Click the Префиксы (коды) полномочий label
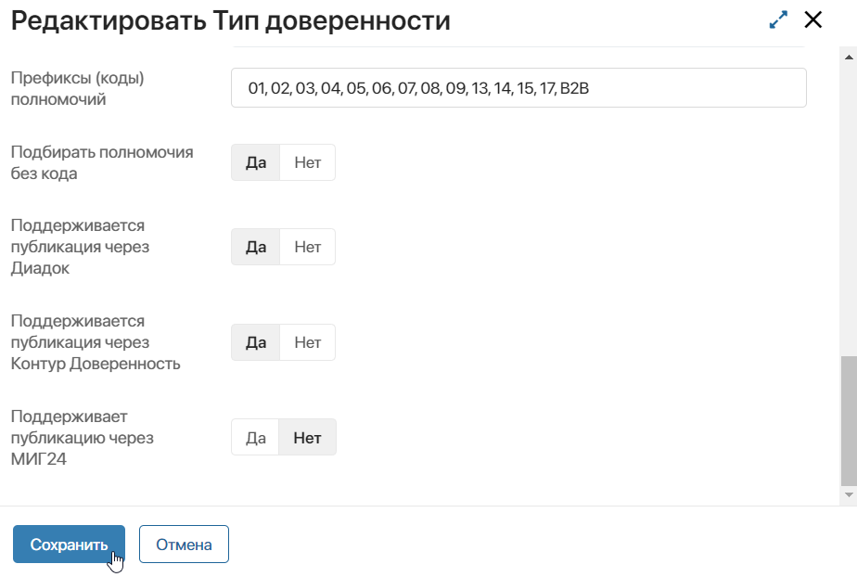 tap(78, 88)
